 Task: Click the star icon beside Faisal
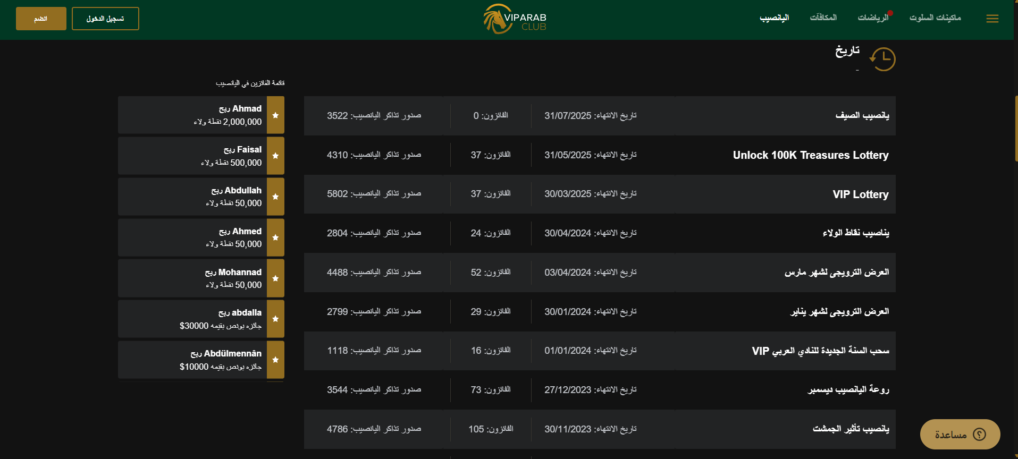pyautogui.click(x=275, y=156)
